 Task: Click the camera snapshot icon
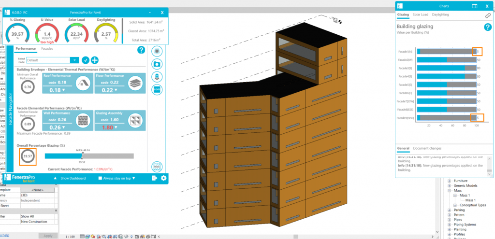tap(157, 64)
